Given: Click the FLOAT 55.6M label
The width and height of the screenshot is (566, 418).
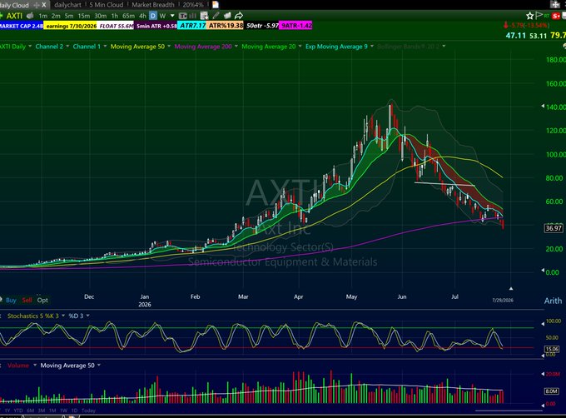Looking at the screenshot, I should [x=117, y=26].
